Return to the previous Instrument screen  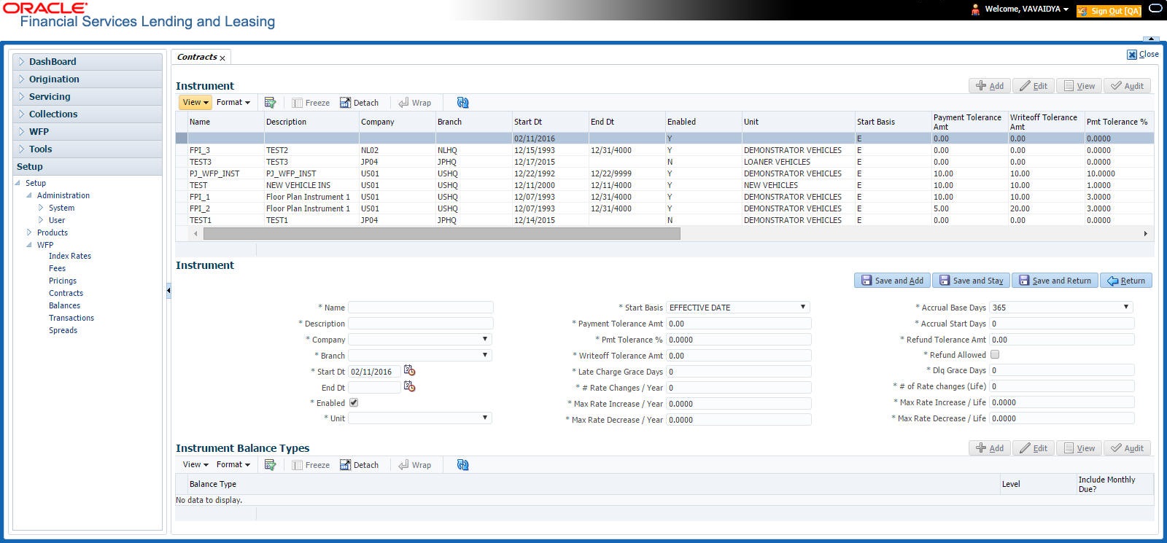click(1126, 281)
